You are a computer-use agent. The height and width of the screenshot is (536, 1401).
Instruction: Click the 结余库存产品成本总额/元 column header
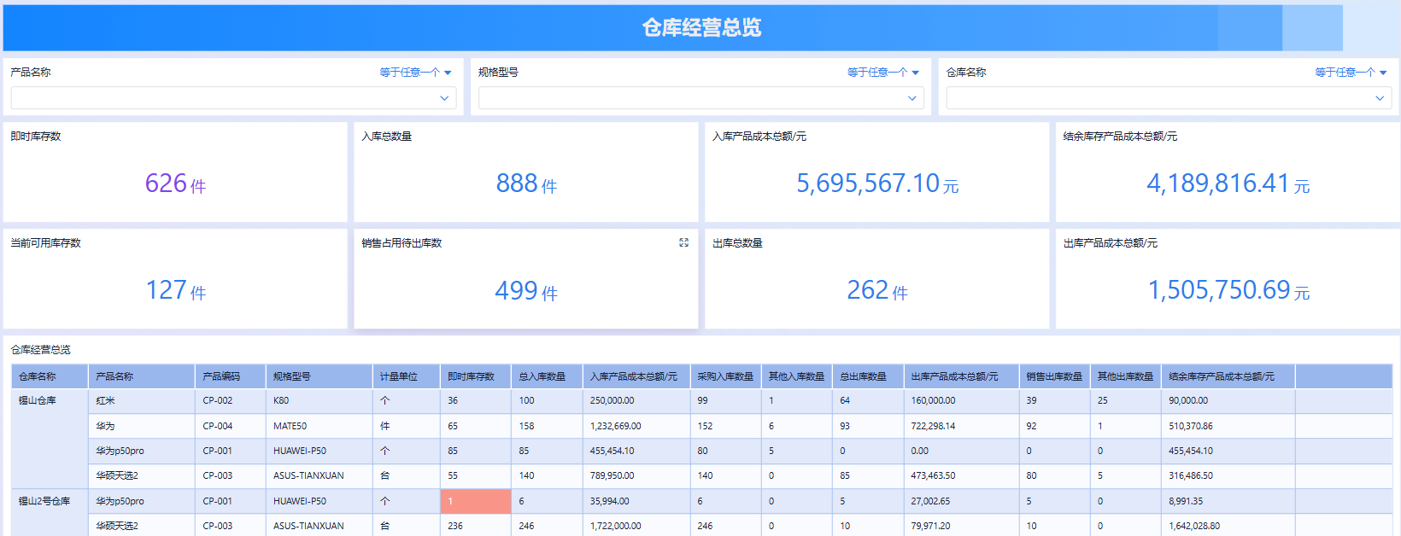click(x=1228, y=376)
